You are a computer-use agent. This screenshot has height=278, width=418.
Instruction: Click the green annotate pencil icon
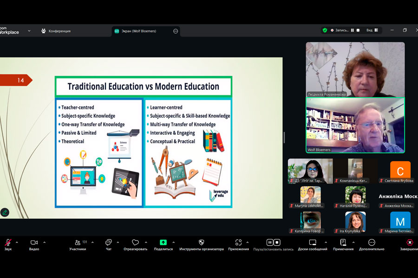5,212
